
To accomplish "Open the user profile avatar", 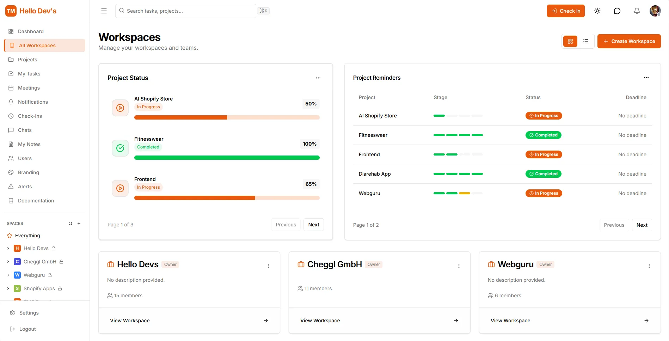I will tap(655, 11).
